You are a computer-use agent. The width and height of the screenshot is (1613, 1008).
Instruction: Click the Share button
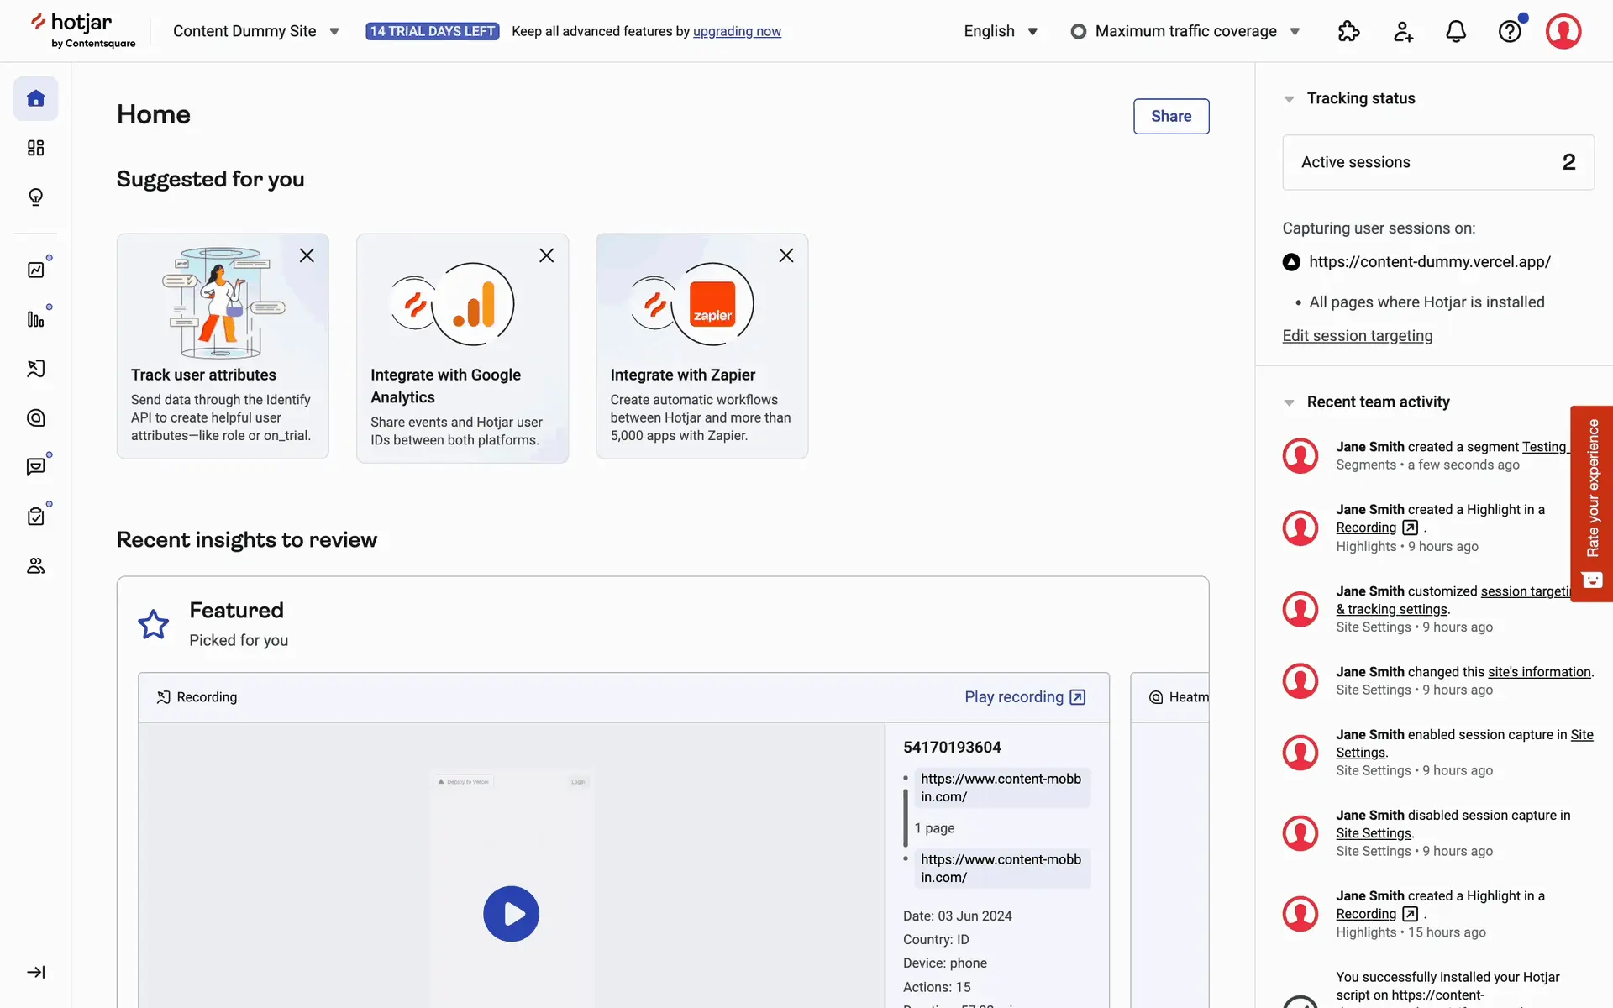pos(1170,116)
